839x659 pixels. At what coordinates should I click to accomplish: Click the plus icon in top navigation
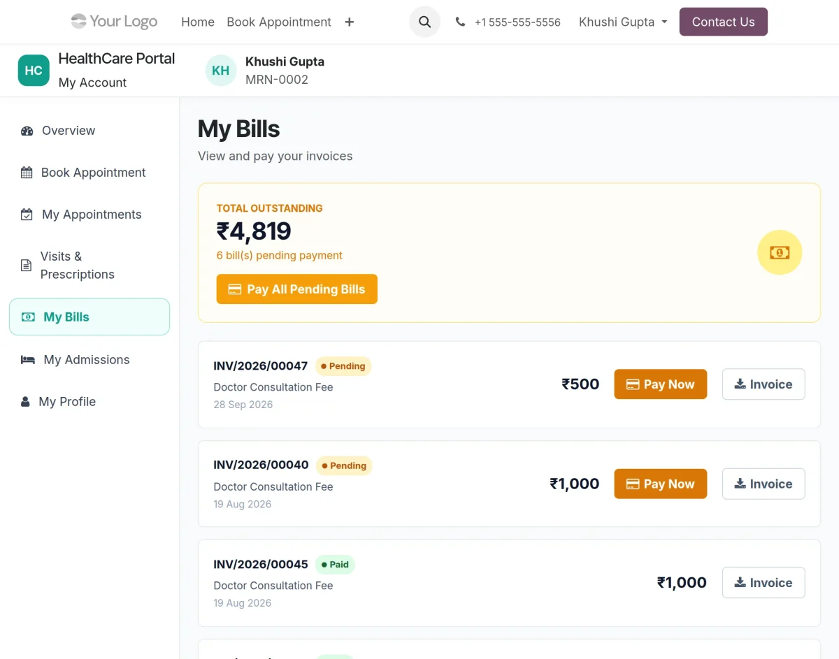[350, 22]
